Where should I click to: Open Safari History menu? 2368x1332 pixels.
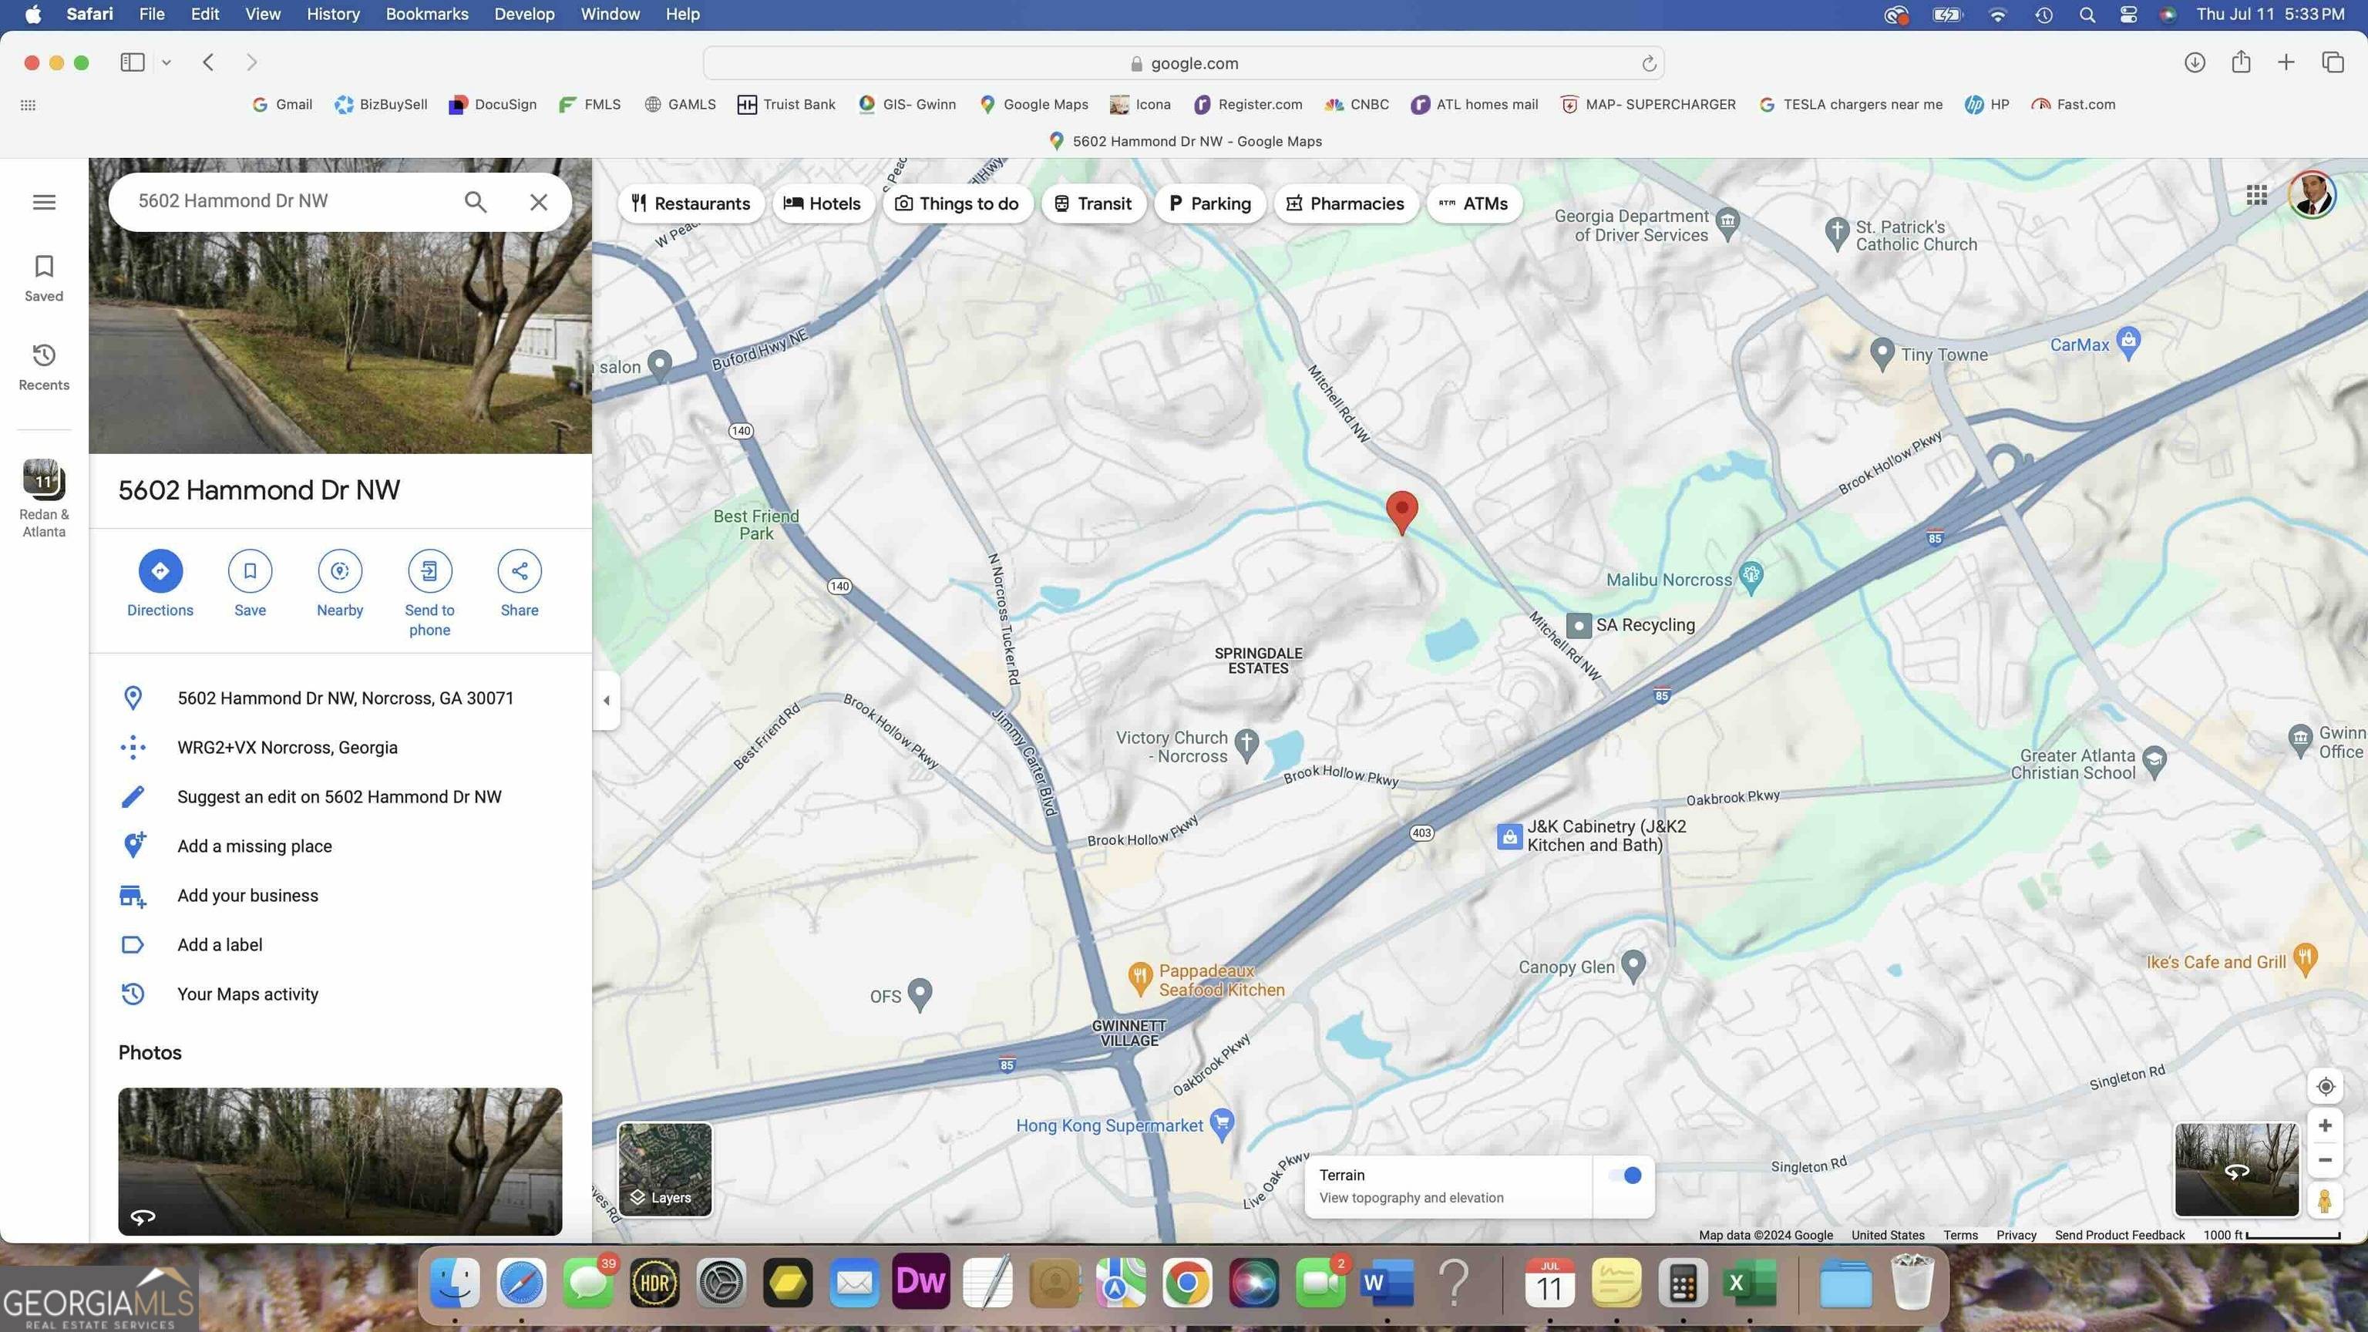(x=333, y=14)
